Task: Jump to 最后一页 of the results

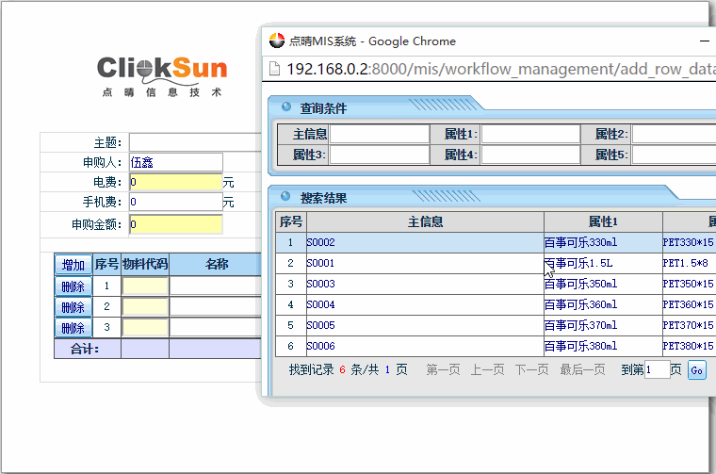Action: click(x=582, y=370)
